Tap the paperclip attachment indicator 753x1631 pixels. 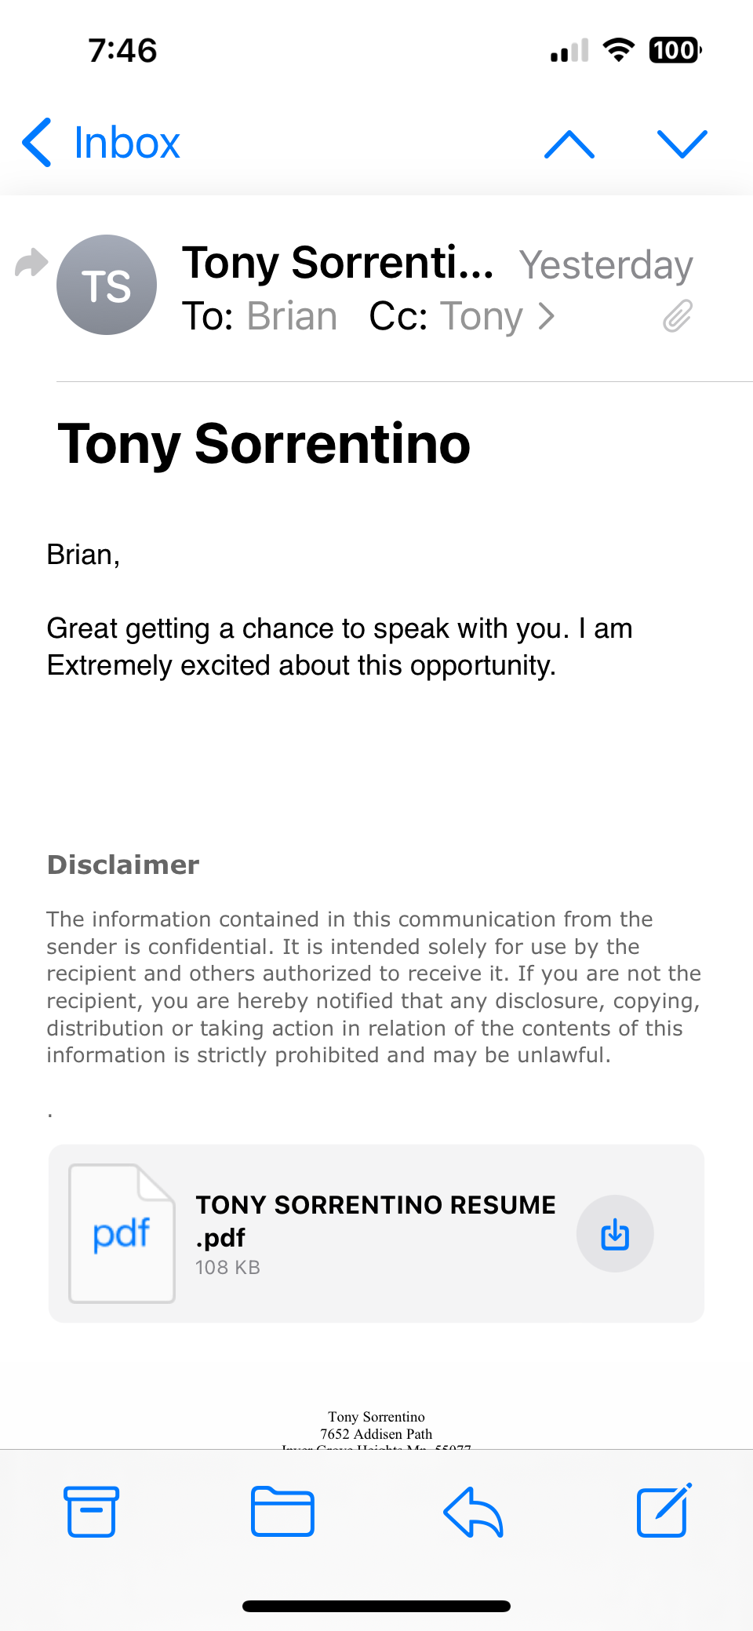tap(678, 316)
